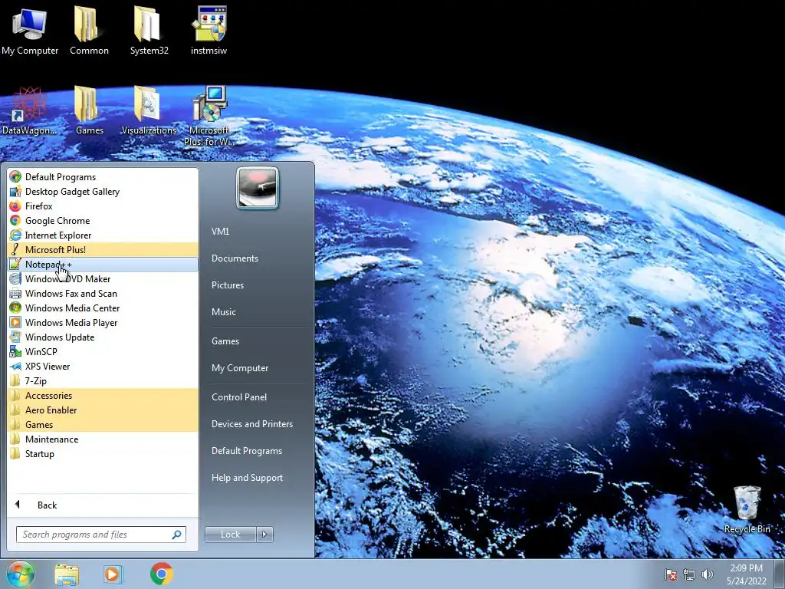The width and height of the screenshot is (785, 589).
Task: Launch Windows Media Center
Action: (103, 308)
